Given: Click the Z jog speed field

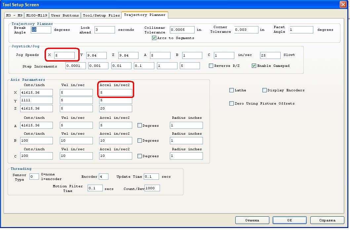Looking at the screenshot, I should coord(128,56).
